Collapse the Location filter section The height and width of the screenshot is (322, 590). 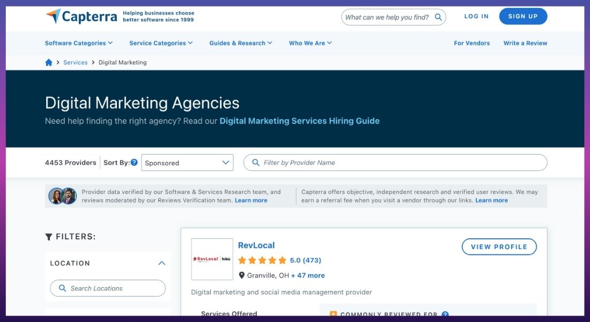162,264
